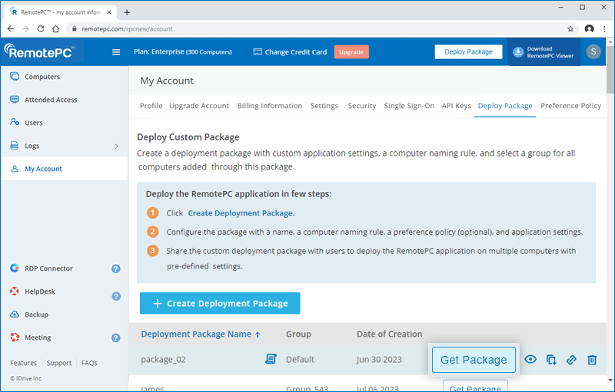
Task: Click the Default group cell
Action: tap(300, 360)
